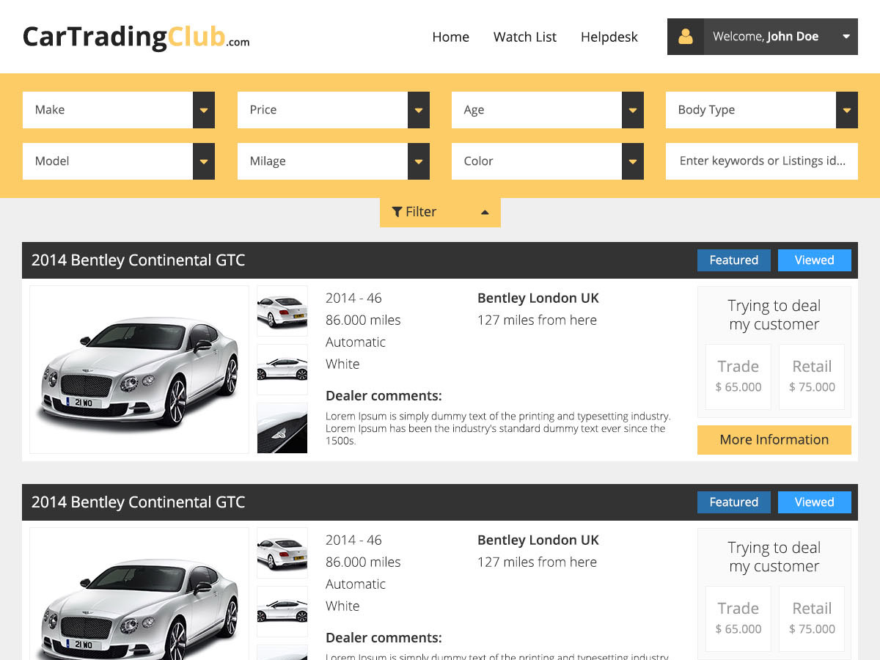This screenshot has width=880, height=660.
Task: Click 'Automatic' in the first listing
Action: 356,342
